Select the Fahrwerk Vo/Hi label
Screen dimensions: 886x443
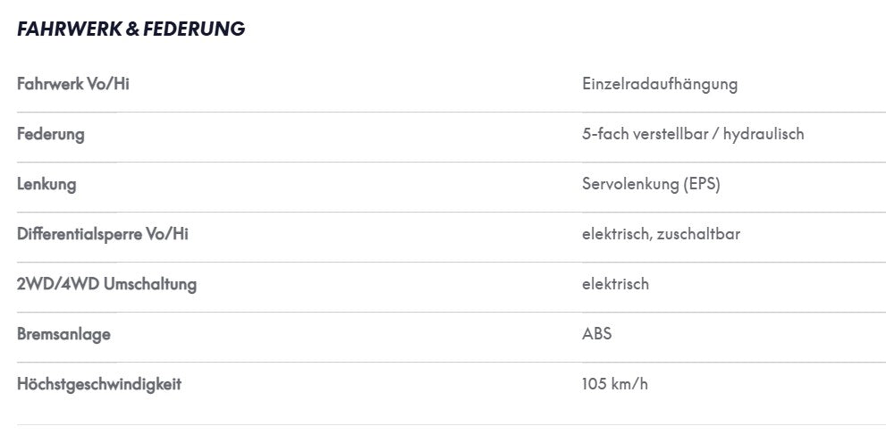pos(73,84)
